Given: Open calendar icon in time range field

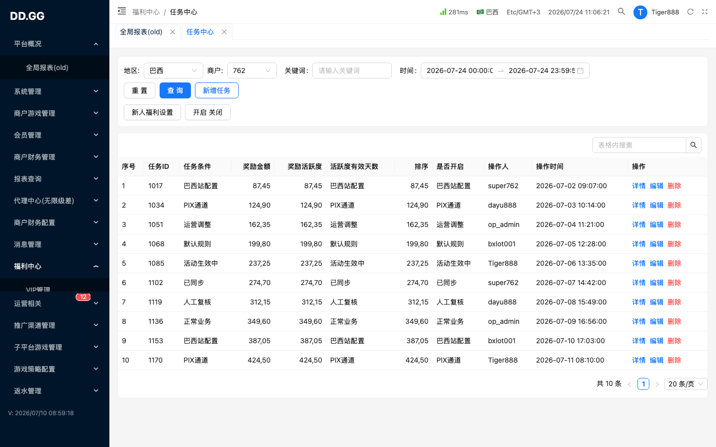Looking at the screenshot, I should tap(580, 71).
